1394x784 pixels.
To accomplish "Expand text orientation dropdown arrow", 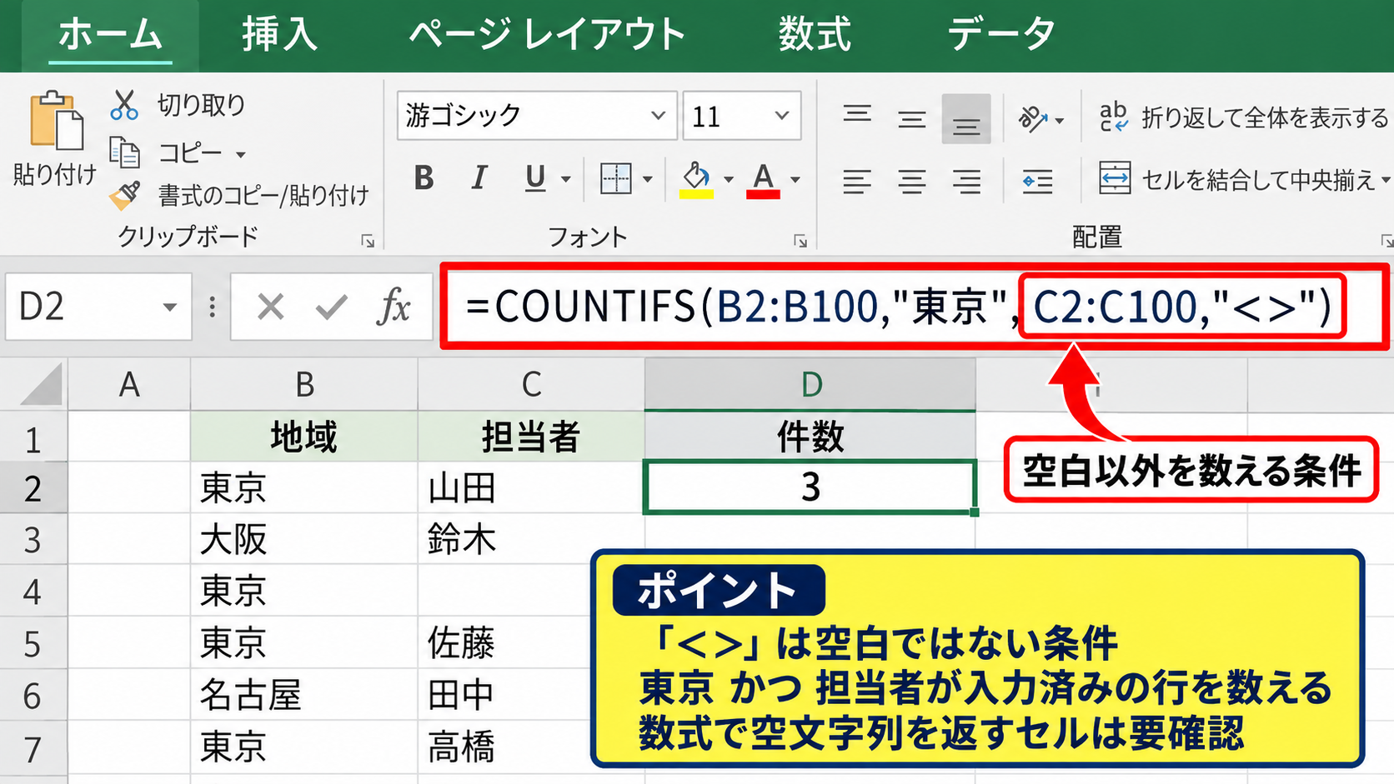I will point(1059,121).
